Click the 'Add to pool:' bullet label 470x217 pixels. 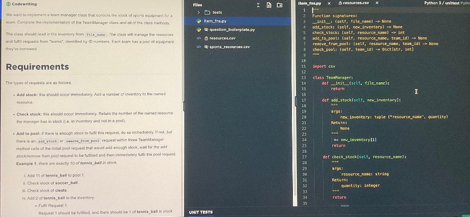pyautogui.click(x=28, y=133)
